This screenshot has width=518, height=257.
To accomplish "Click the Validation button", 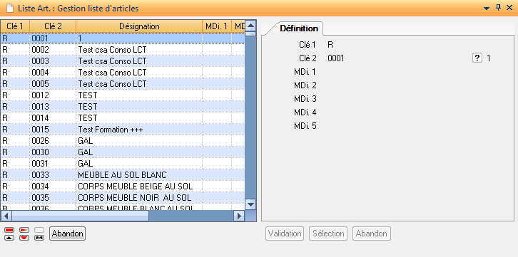I will click(285, 234).
